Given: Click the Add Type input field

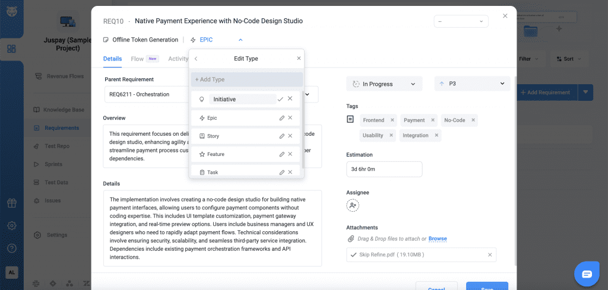Looking at the screenshot, I should (246, 79).
